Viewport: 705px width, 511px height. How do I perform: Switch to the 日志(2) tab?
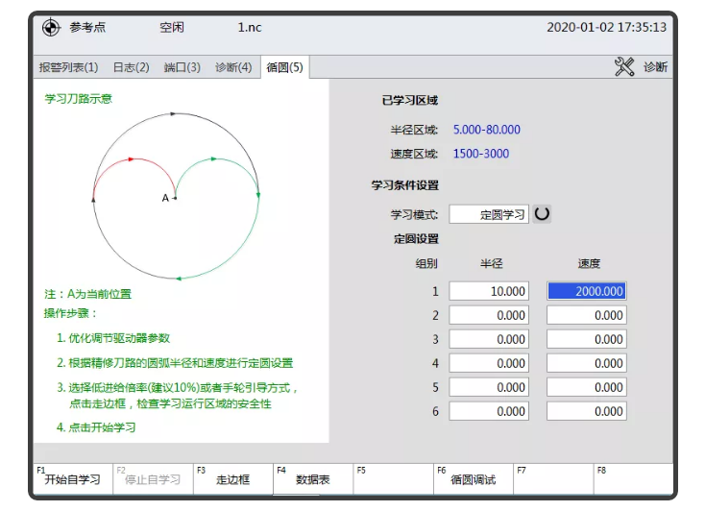click(x=131, y=67)
